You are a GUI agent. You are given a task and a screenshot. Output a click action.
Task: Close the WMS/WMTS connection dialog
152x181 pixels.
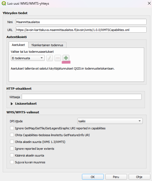click(x=149, y=3)
